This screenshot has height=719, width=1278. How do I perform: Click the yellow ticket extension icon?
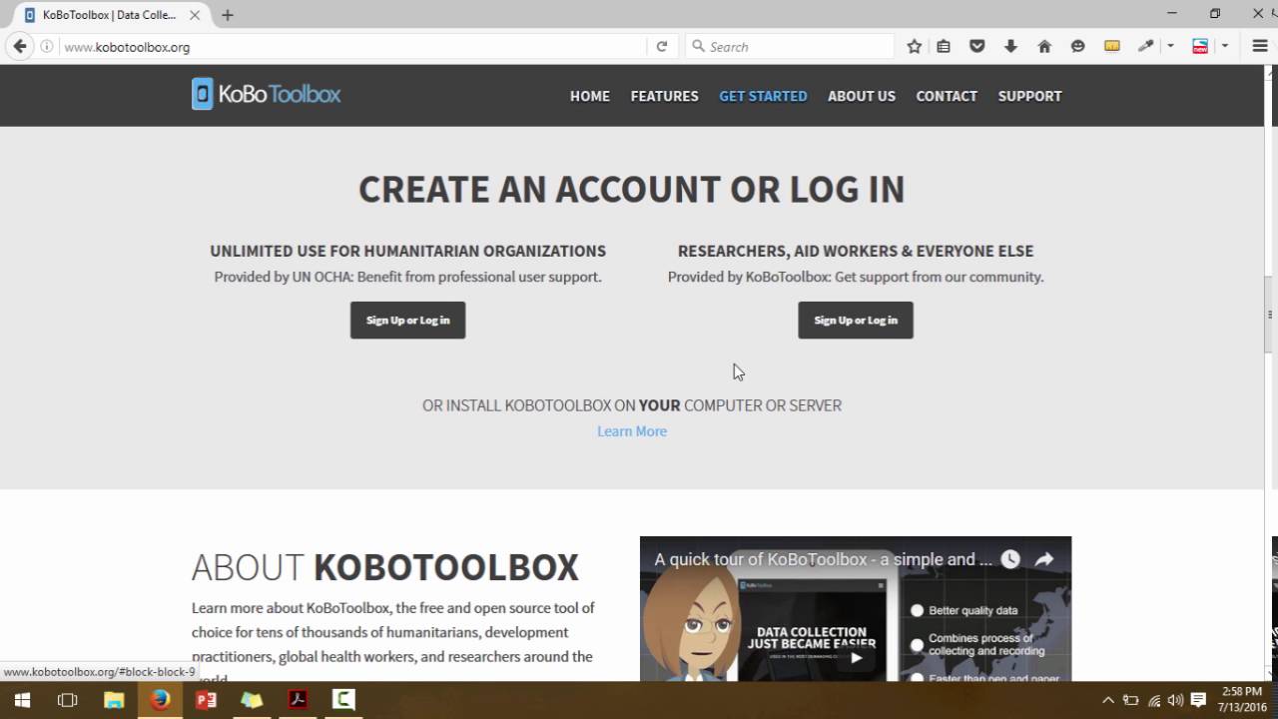(x=1111, y=46)
